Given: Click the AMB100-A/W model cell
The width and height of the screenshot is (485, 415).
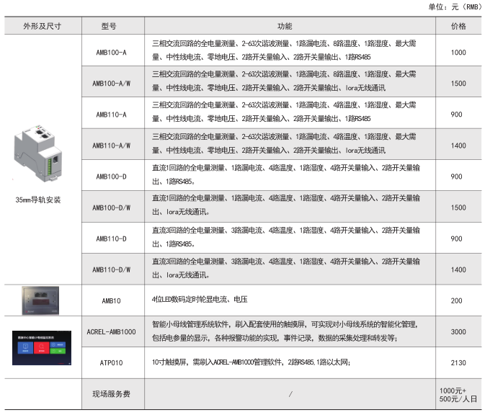Looking at the screenshot, I should [111, 84].
